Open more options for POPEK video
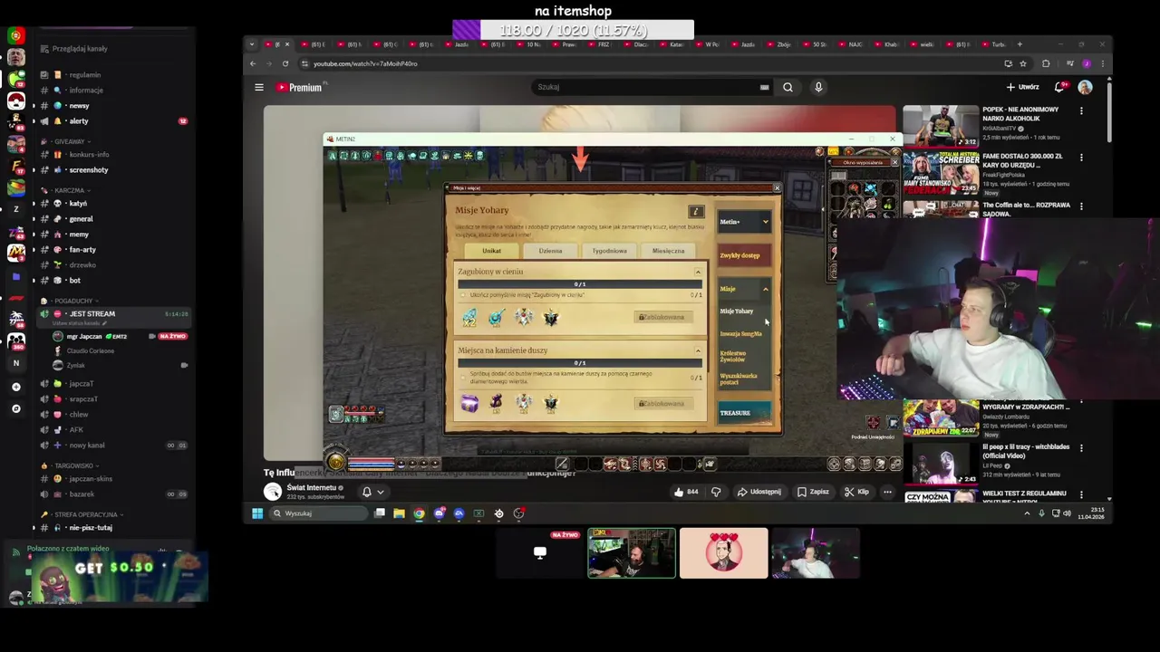The width and height of the screenshot is (1160, 652). (1081, 110)
